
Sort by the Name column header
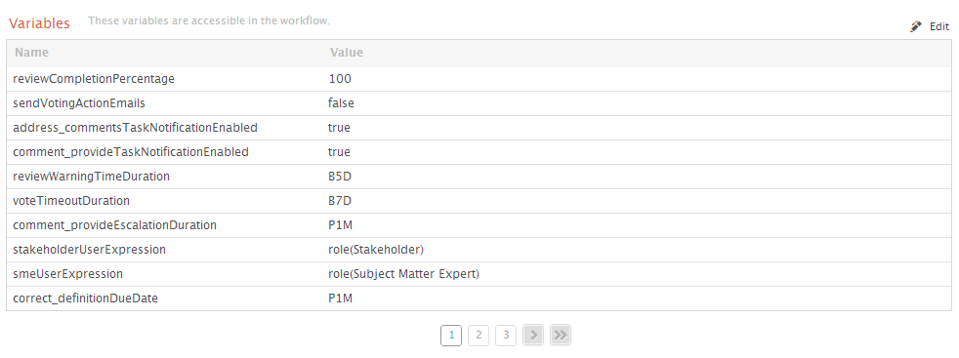coord(32,53)
